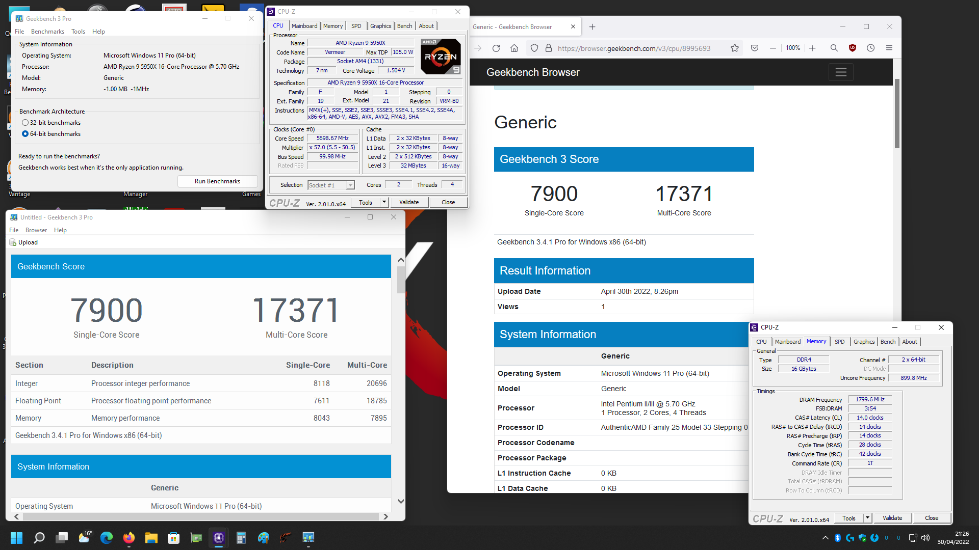
Task: Open Graphics tab in top CPU-Z
Action: point(381,26)
